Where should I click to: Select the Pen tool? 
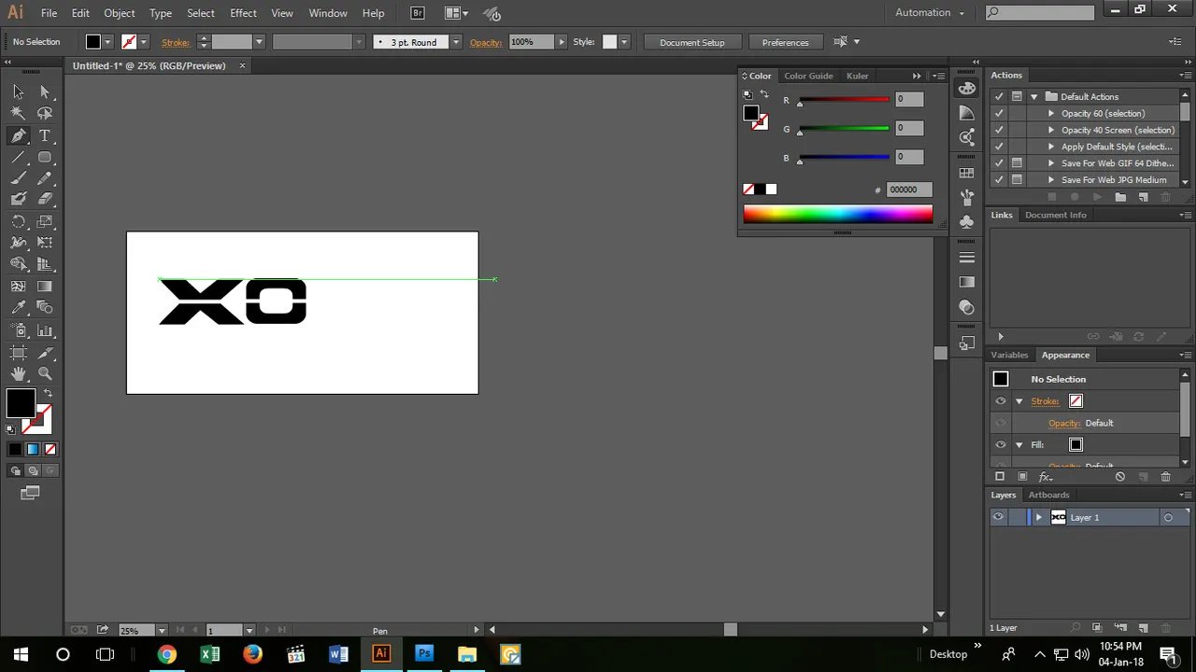pyautogui.click(x=19, y=135)
